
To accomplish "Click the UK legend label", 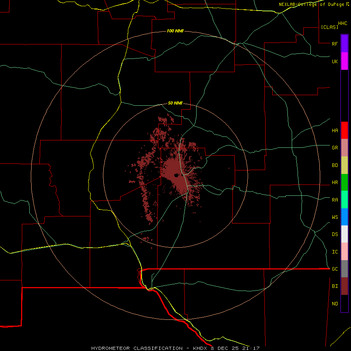I will [335, 61].
